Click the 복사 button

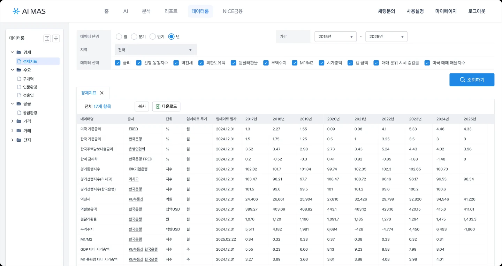click(x=142, y=107)
